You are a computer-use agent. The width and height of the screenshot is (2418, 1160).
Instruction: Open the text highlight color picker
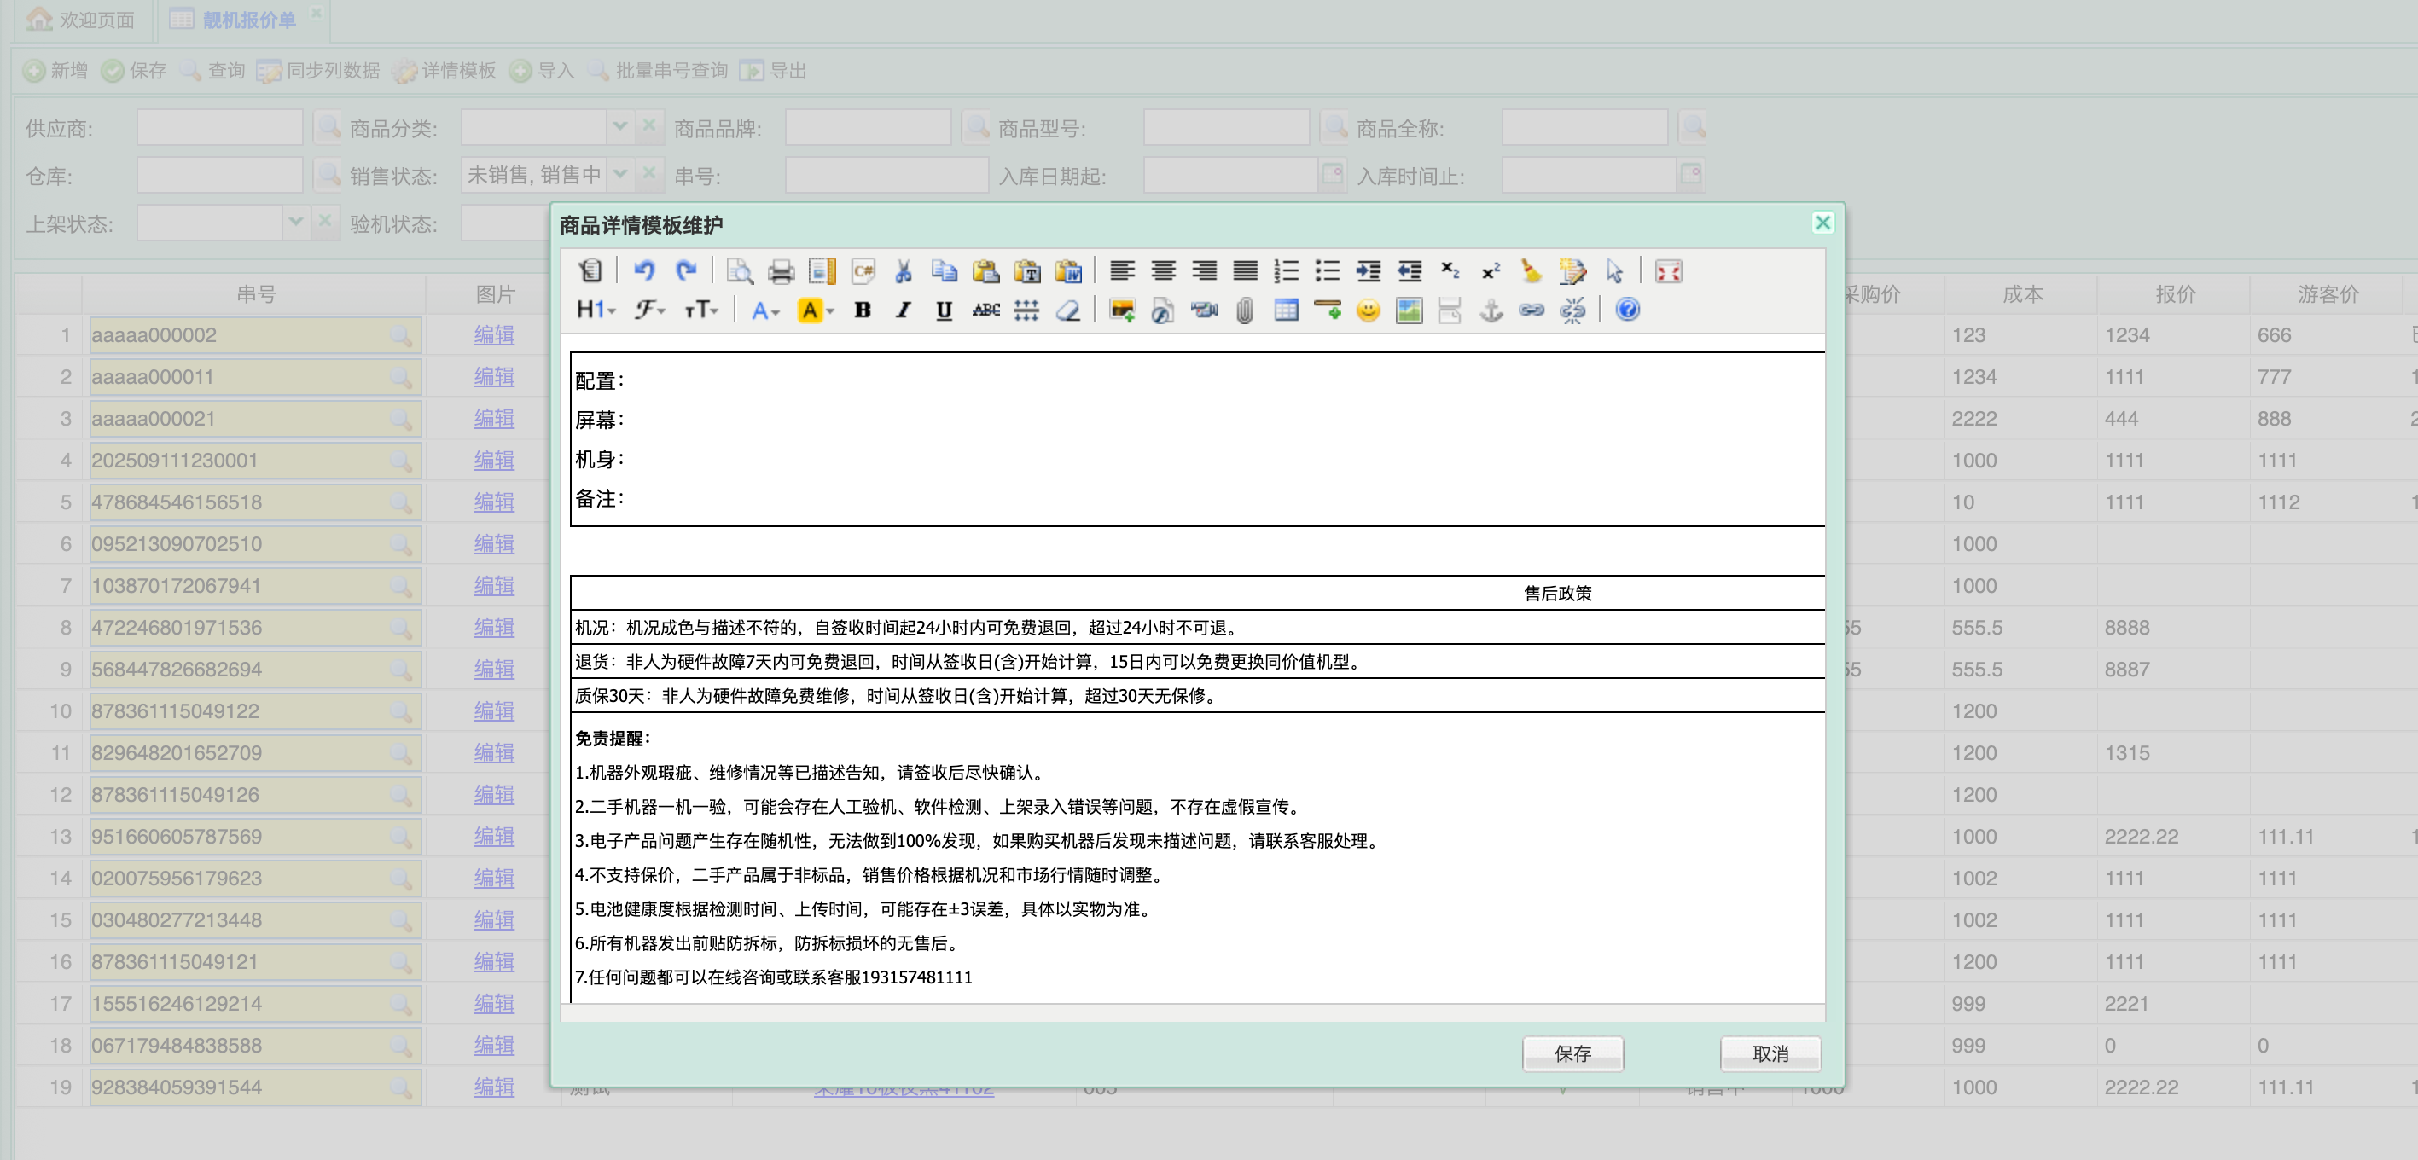tap(815, 310)
